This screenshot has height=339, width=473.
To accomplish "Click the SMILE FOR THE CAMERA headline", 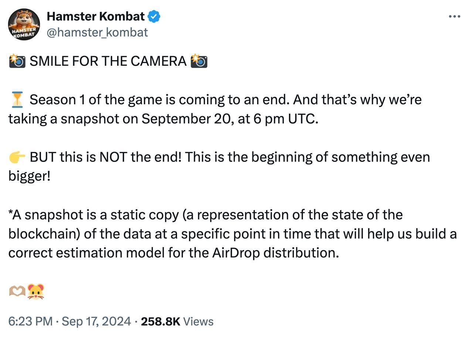I will [x=108, y=61].
